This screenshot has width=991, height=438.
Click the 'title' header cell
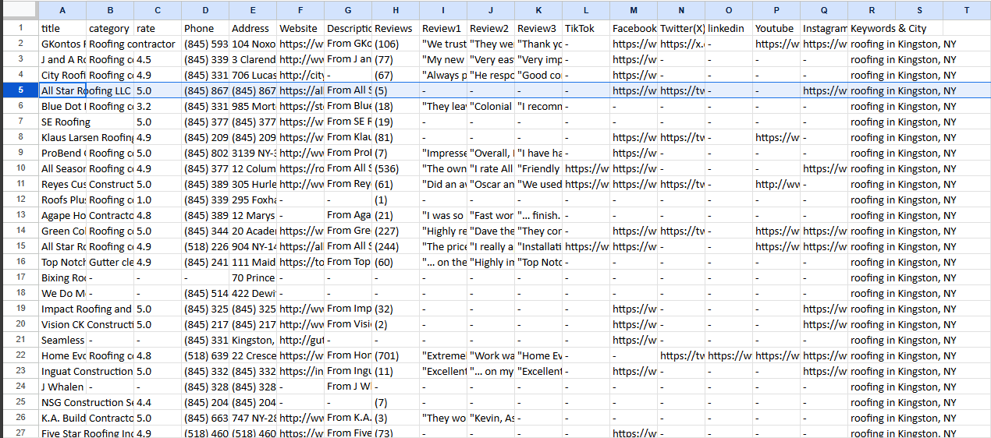pos(62,28)
